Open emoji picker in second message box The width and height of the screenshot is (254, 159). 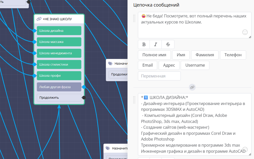tap(245, 149)
